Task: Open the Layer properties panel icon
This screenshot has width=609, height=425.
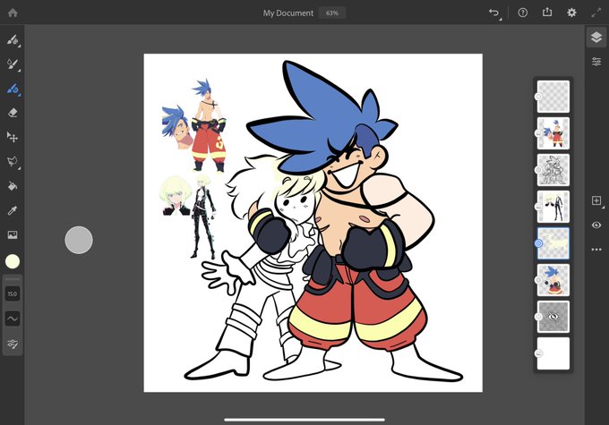Action: [x=596, y=62]
